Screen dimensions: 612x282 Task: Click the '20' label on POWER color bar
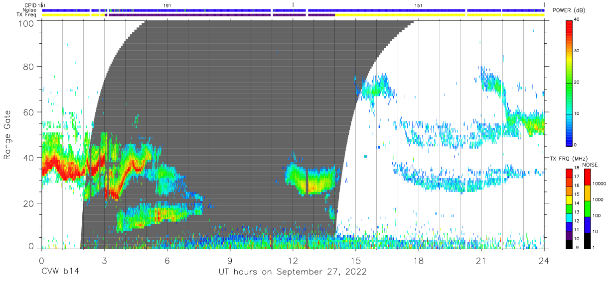577,83
